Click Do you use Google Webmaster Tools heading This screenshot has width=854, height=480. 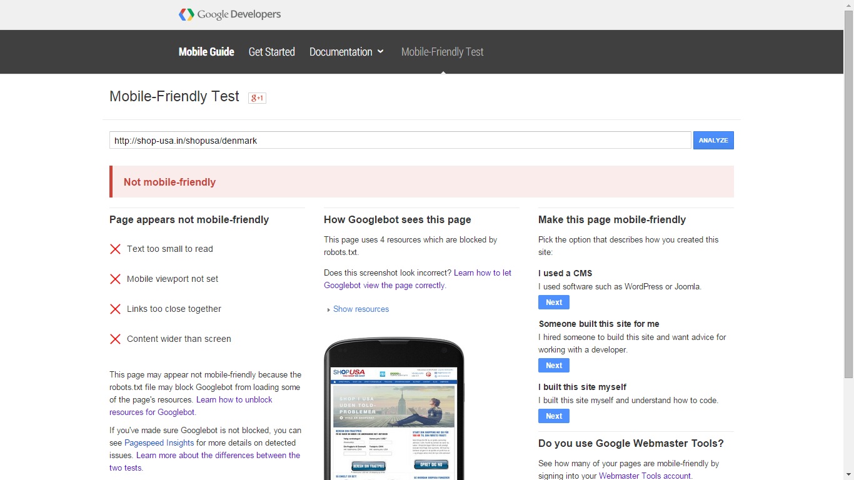tap(631, 444)
